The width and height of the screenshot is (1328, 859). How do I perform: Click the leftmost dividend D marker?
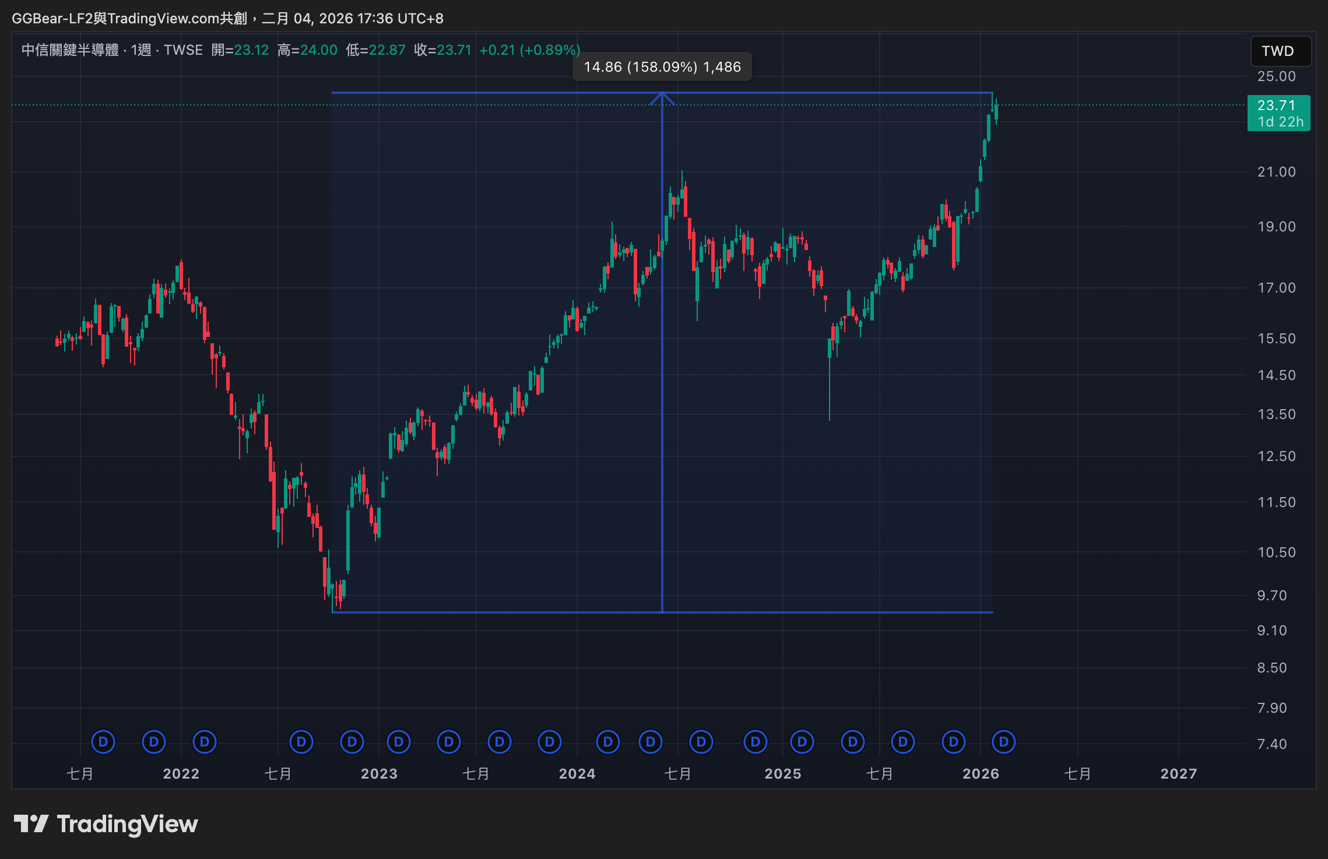pos(103,742)
